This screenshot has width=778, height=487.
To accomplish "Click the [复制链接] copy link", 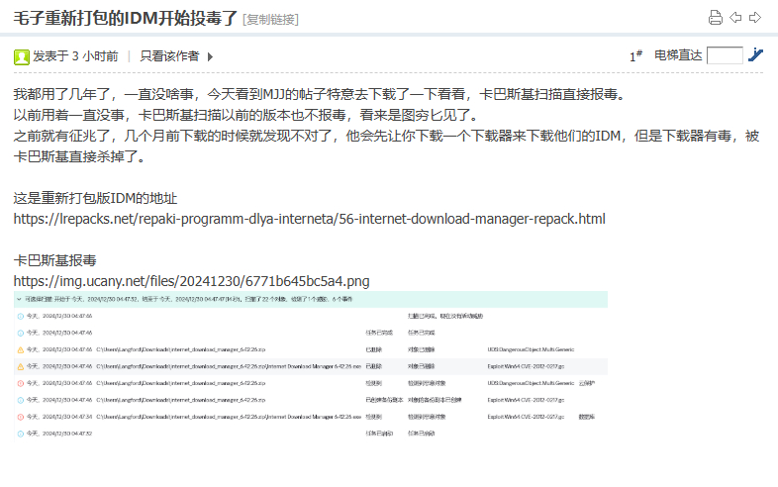I will click(270, 20).
